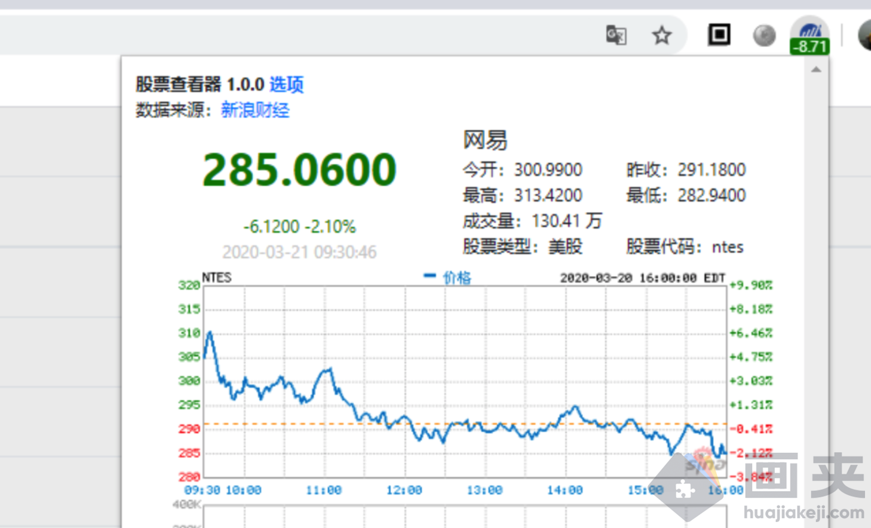The image size is (871, 528).
Task: Click the previous close 昨收 291.1800
Action: point(686,170)
